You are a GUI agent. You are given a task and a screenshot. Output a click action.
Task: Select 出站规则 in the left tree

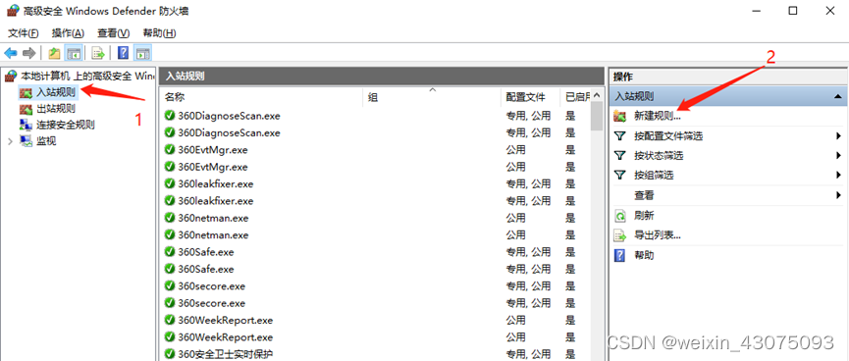coord(56,108)
